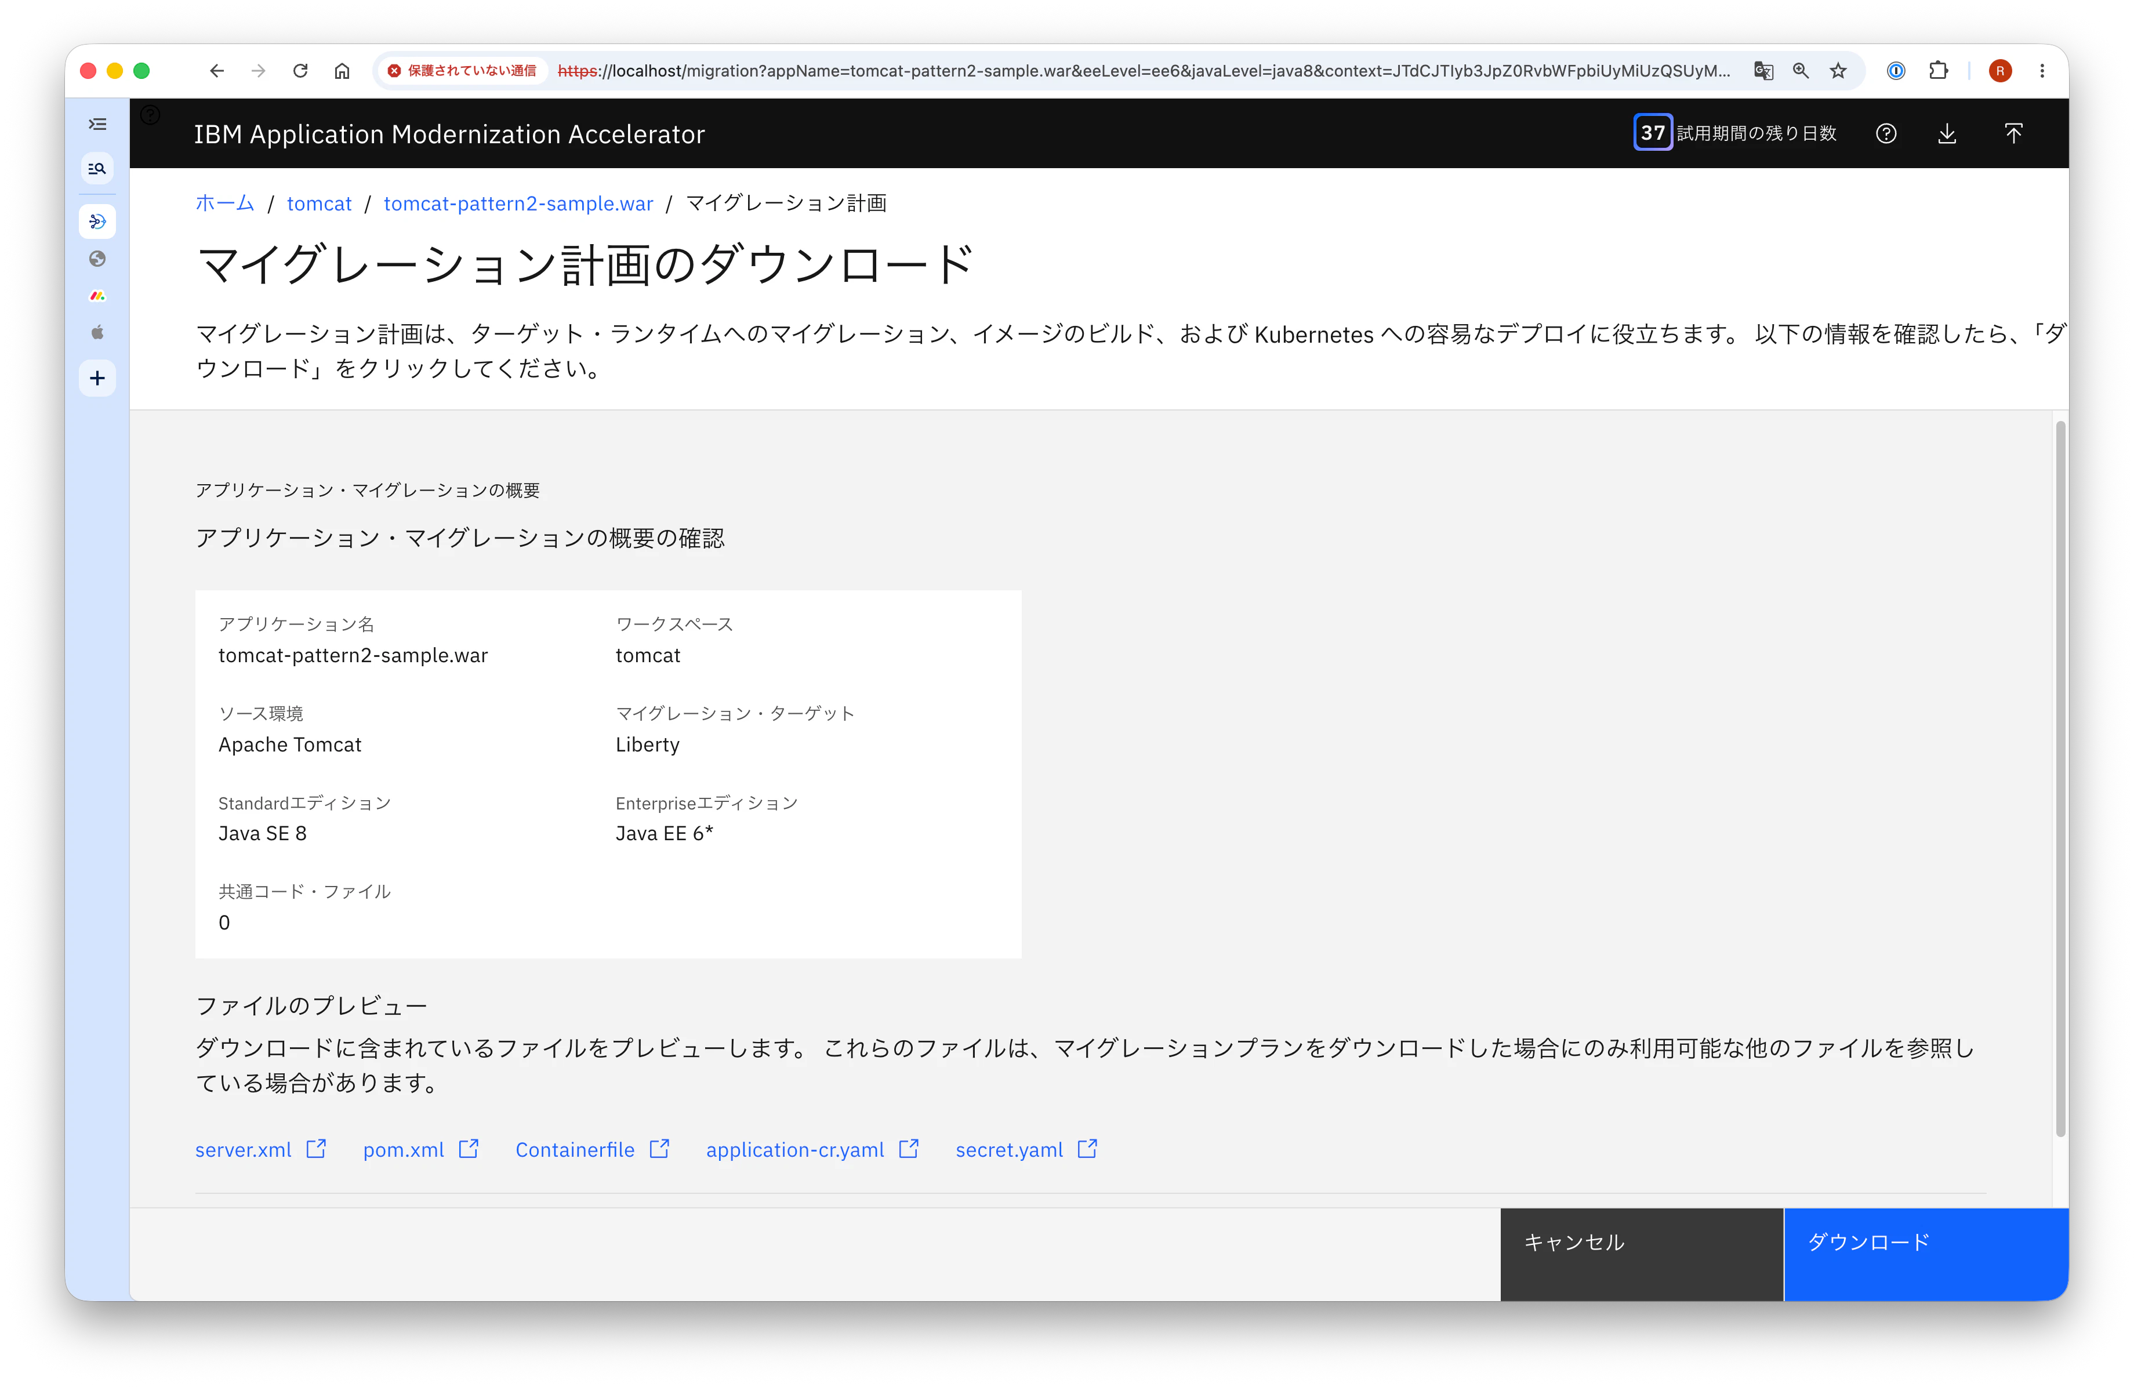Image resolution: width=2134 pixels, height=1387 pixels.
Task: Click the zoom magnifier icon in address bar
Action: 1801,71
